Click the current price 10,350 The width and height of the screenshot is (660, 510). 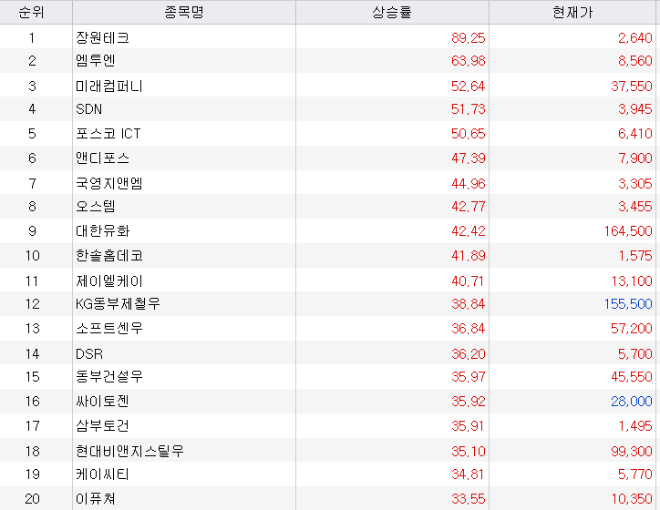pyautogui.click(x=632, y=499)
